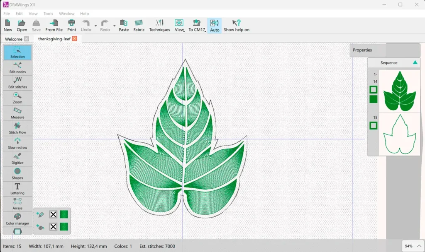Open the View menu
Image resolution: width=425 pixels, height=252 pixels.
(x=33, y=14)
